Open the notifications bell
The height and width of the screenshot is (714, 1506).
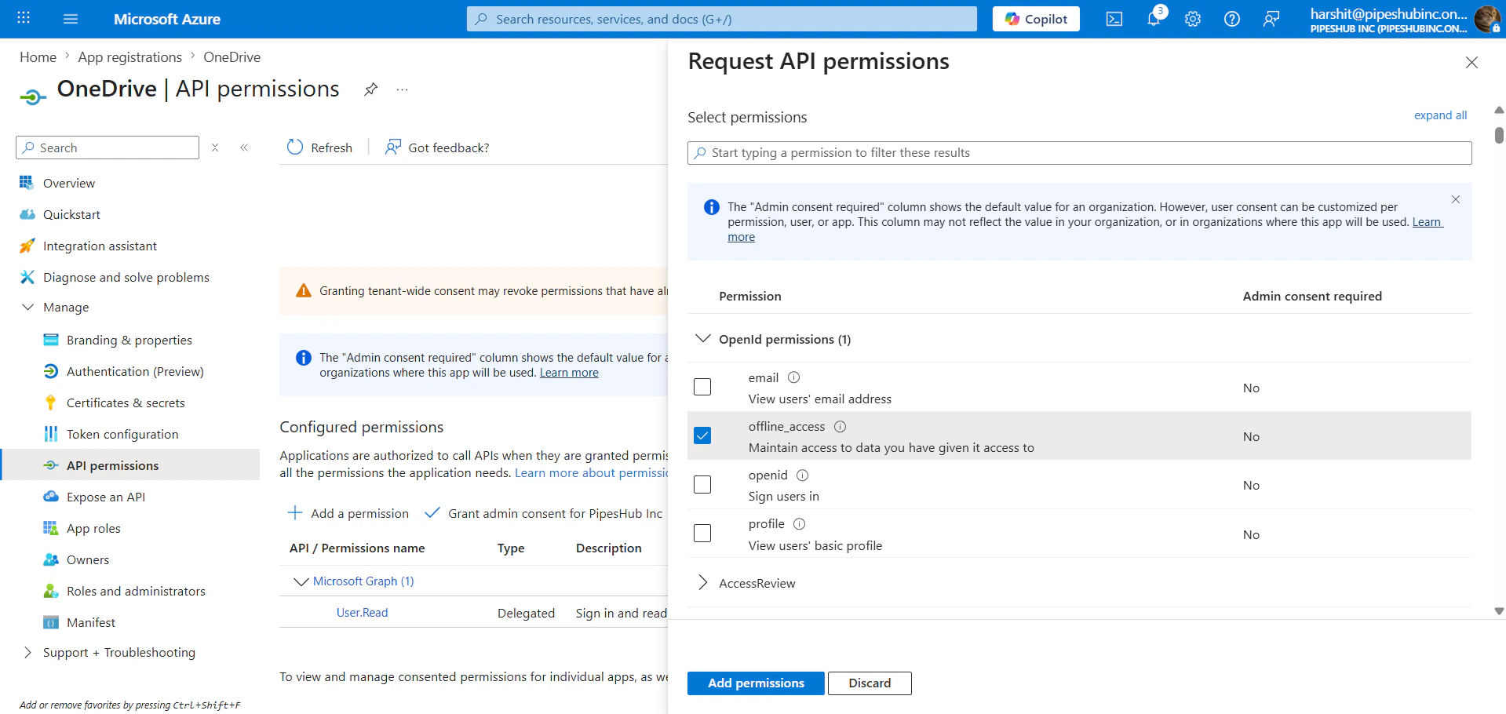[1153, 18]
